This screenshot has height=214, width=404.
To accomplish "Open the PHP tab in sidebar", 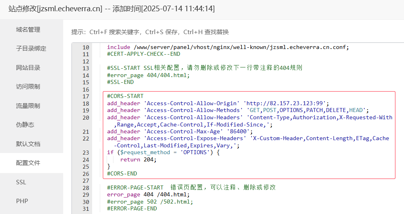I will [x=22, y=201].
